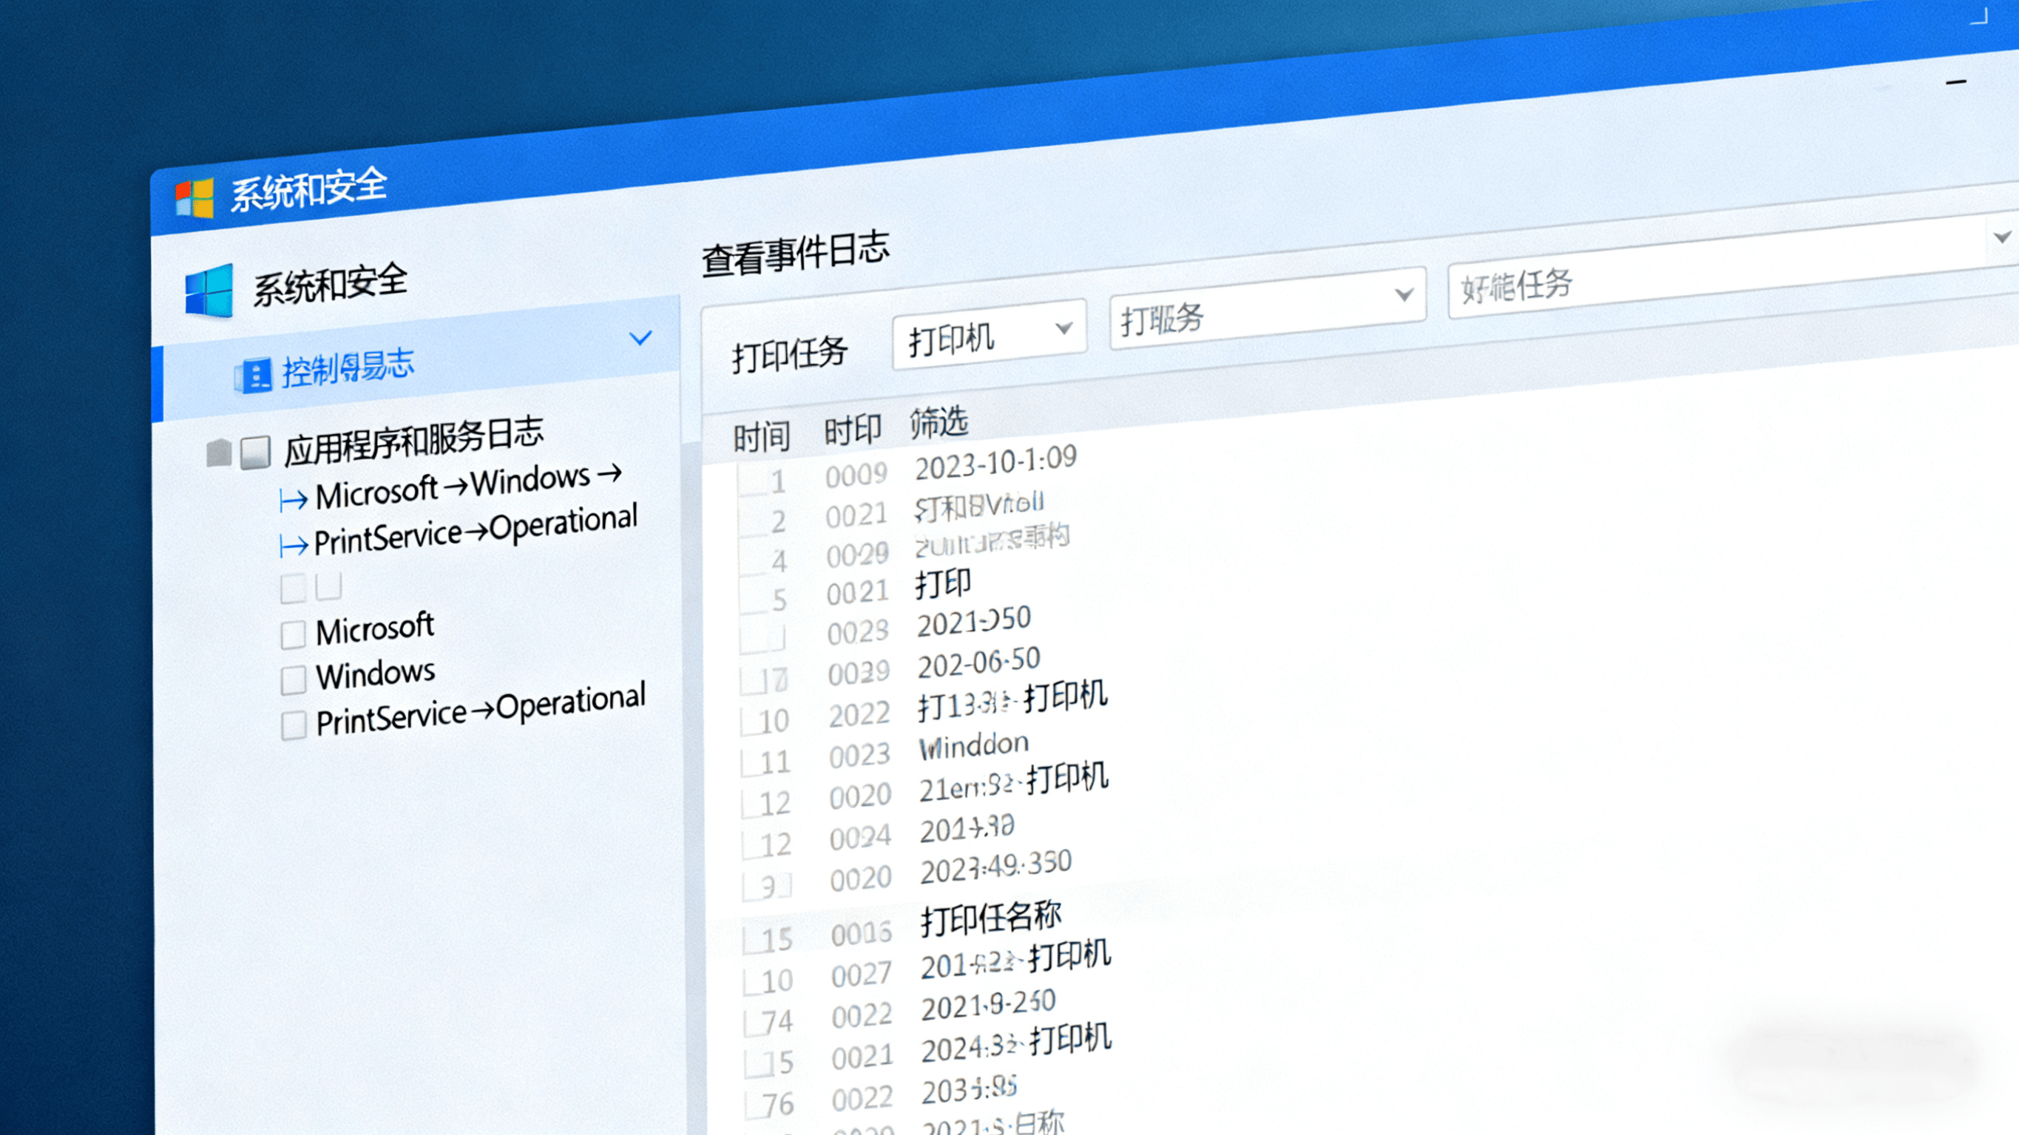Select the 202-06-50 log entry
This screenshot has height=1135, width=2019.
(x=980, y=663)
